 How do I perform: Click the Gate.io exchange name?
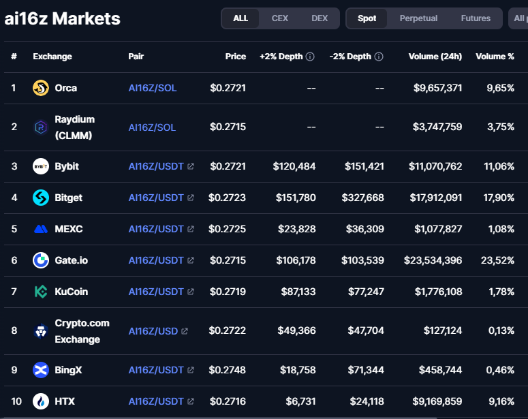coord(72,260)
